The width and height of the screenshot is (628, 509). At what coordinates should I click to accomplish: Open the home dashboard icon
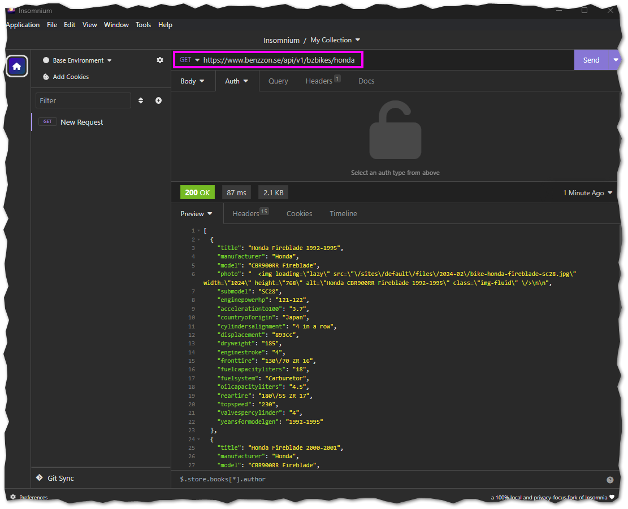point(17,67)
